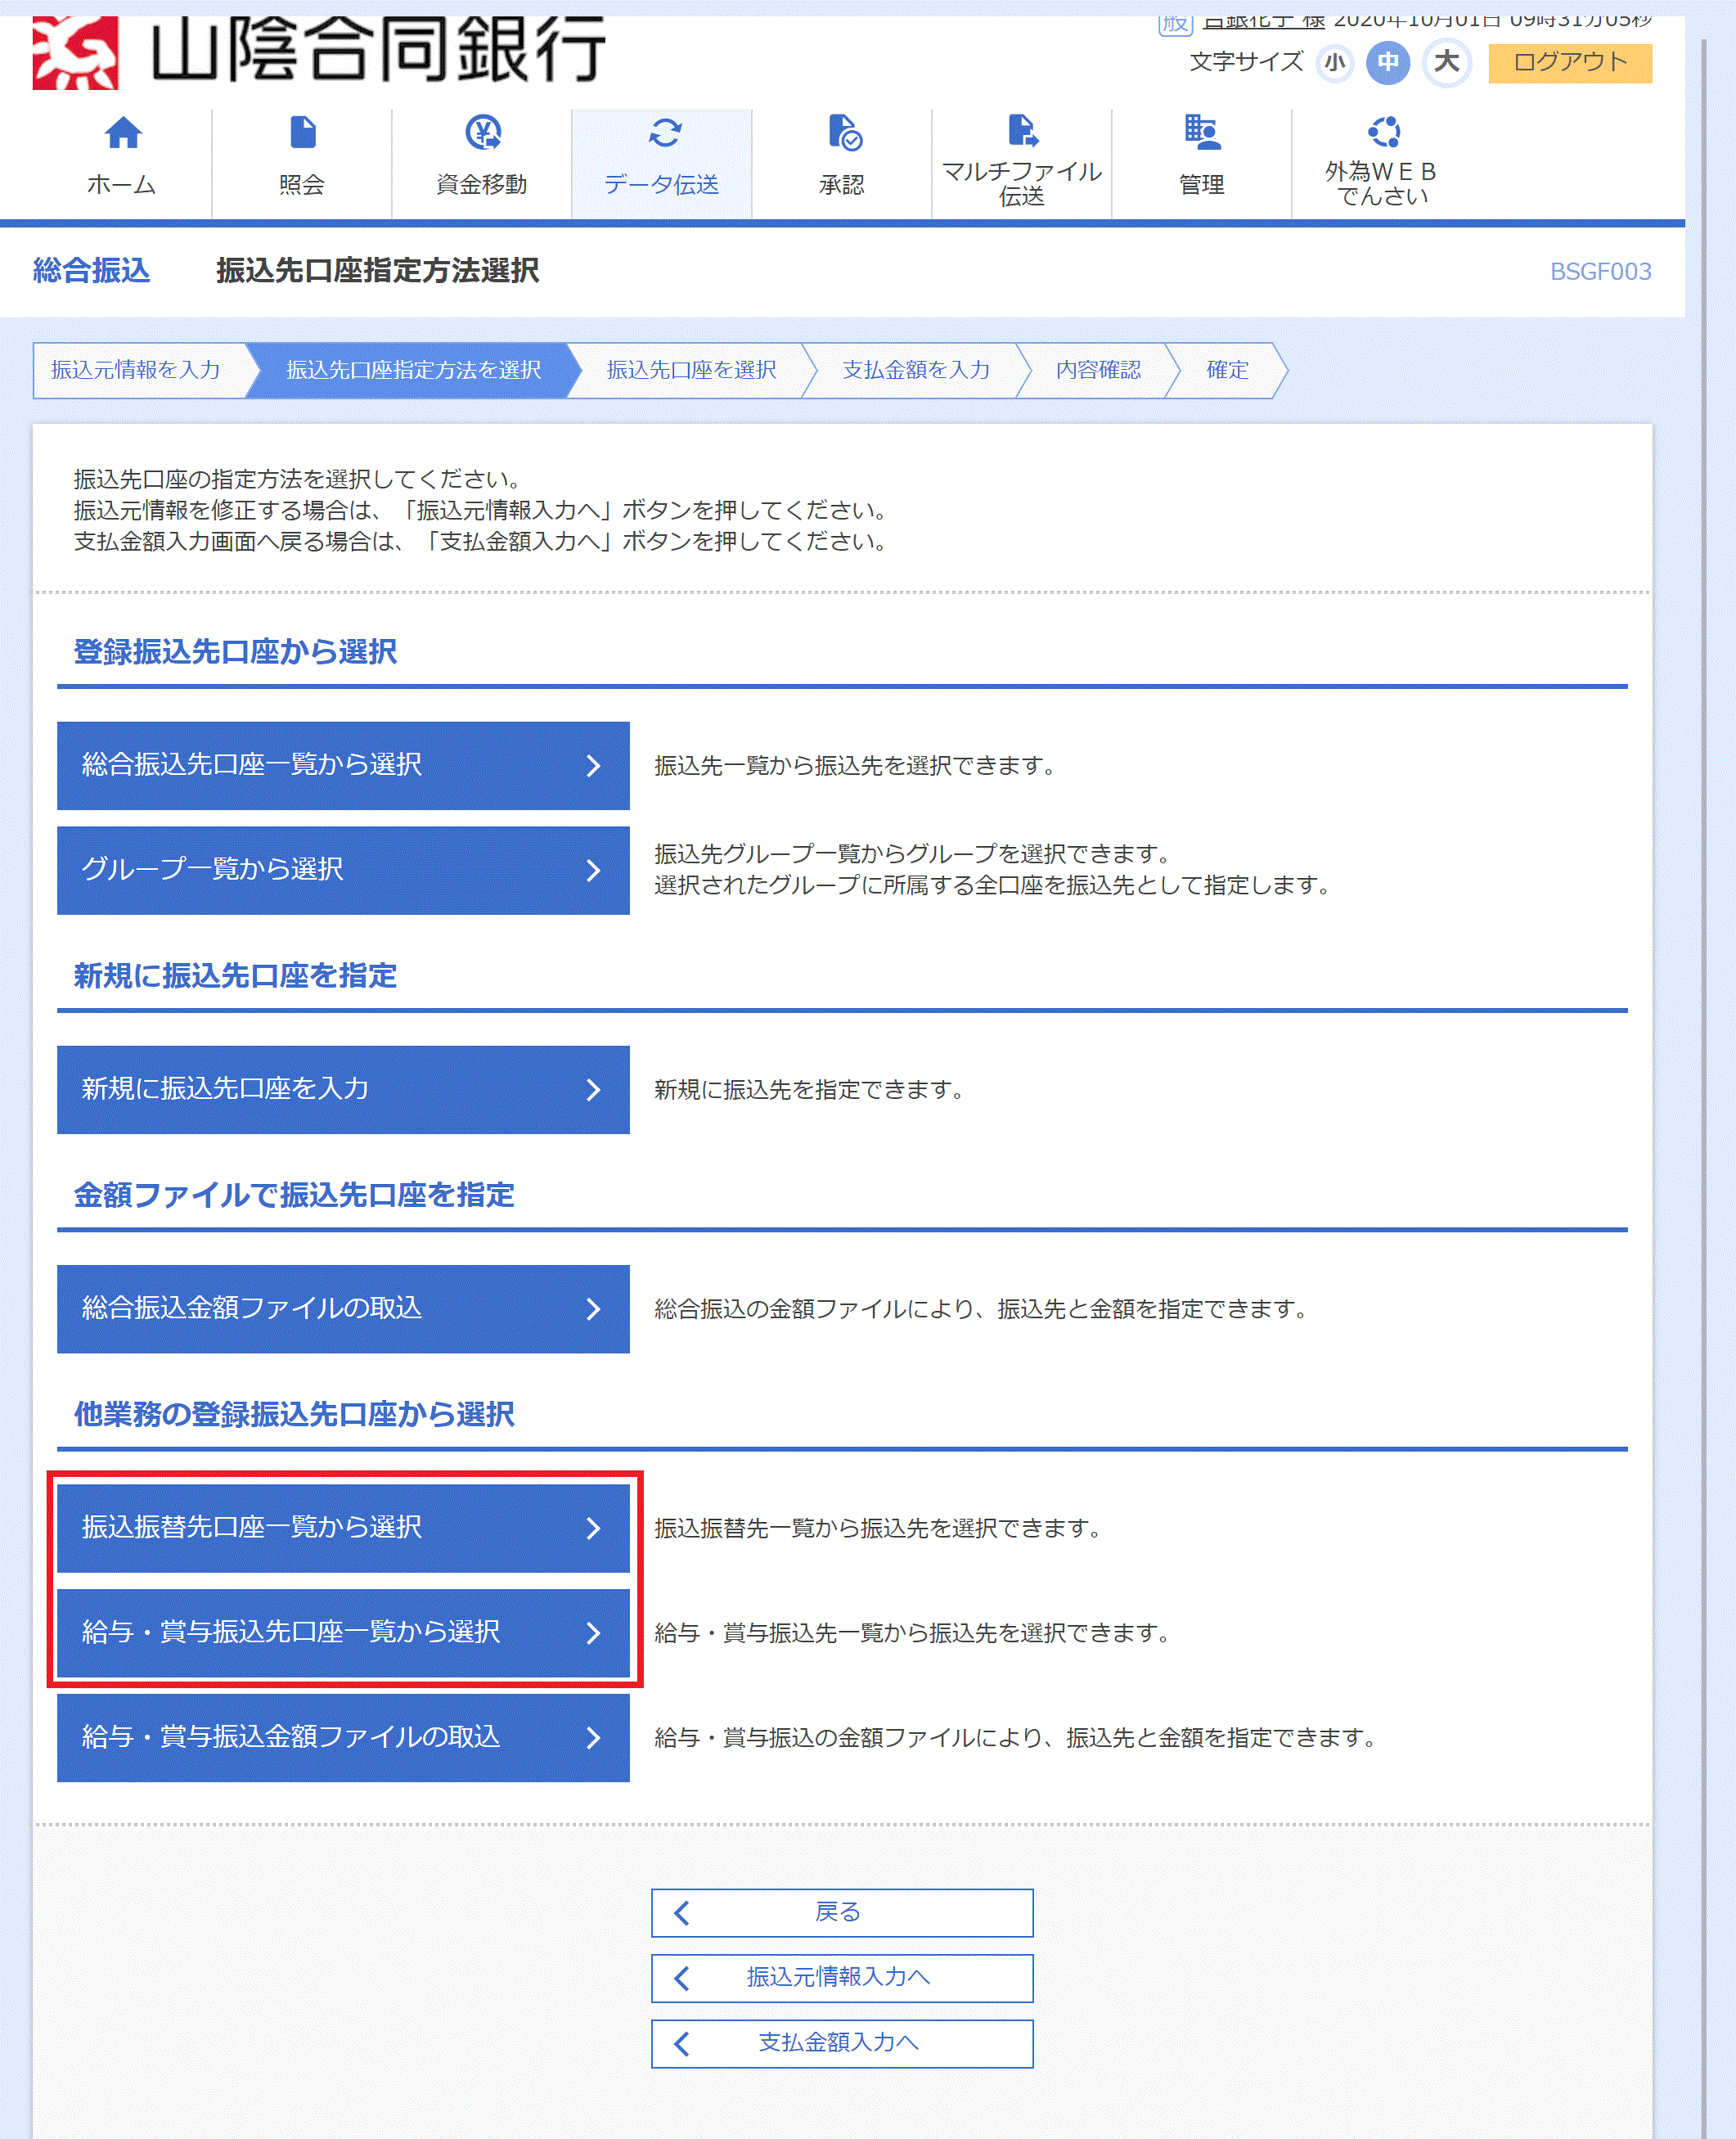Click step 振込先口座を選択 in progress bar
1736x2139 pixels.
pos(691,370)
